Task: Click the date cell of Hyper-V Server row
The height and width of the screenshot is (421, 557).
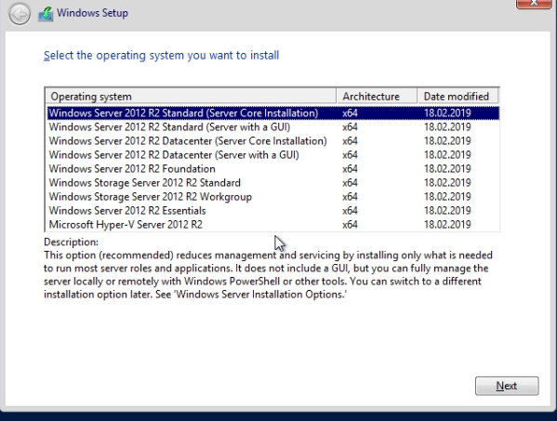Action: tap(447, 224)
